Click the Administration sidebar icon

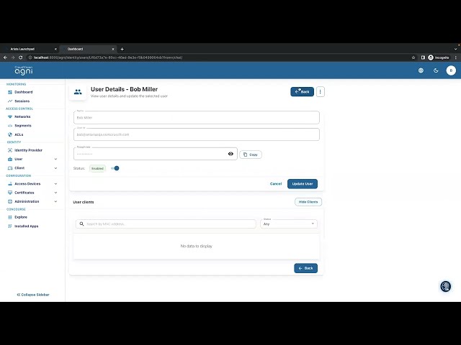[10, 201]
